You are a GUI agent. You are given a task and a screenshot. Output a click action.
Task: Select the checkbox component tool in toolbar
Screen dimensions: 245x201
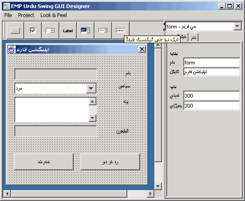(33, 30)
